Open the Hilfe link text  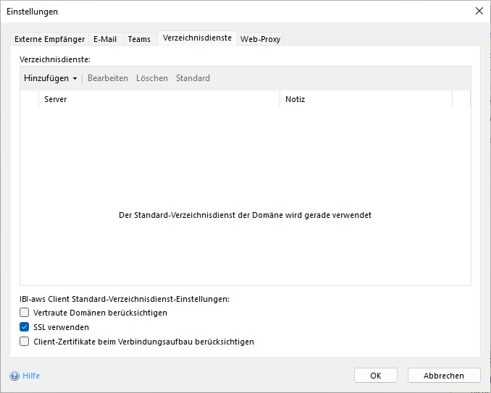tap(31, 376)
